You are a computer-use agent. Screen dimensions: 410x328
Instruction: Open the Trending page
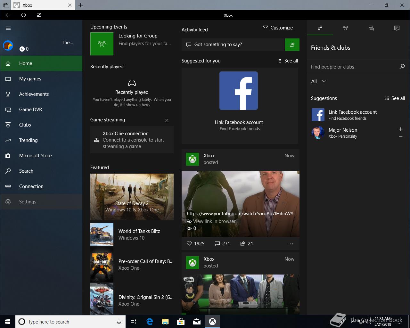point(41,140)
